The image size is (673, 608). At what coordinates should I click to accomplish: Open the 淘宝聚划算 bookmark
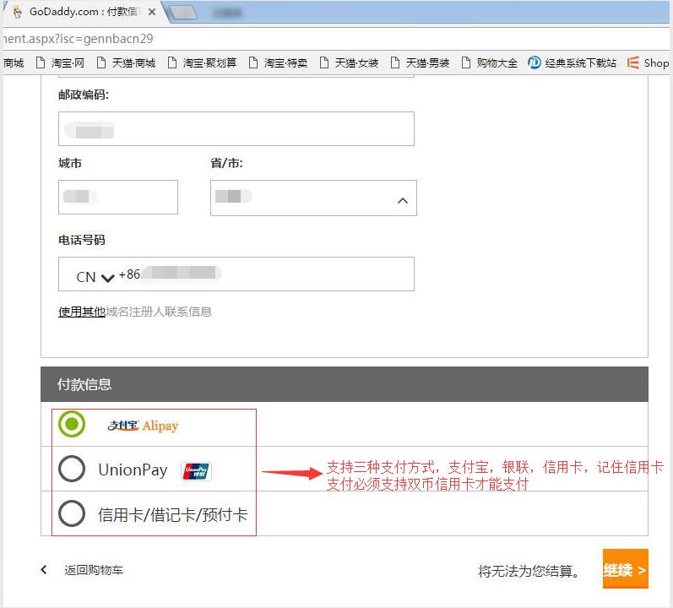point(202,63)
